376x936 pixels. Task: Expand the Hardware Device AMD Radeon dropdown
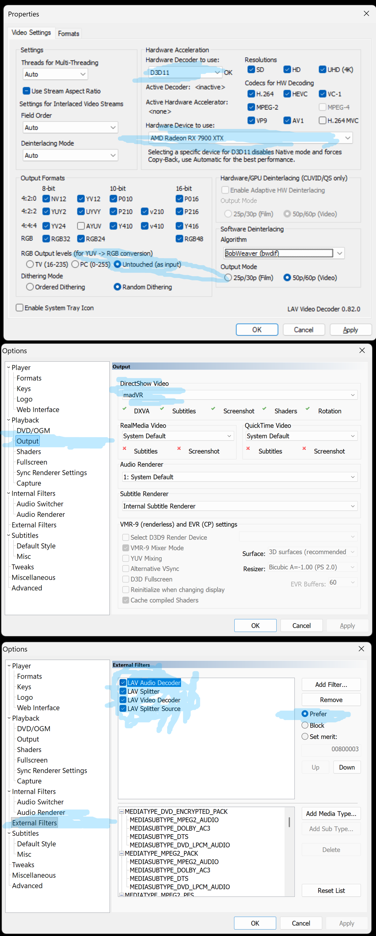[x=251, y=138]
